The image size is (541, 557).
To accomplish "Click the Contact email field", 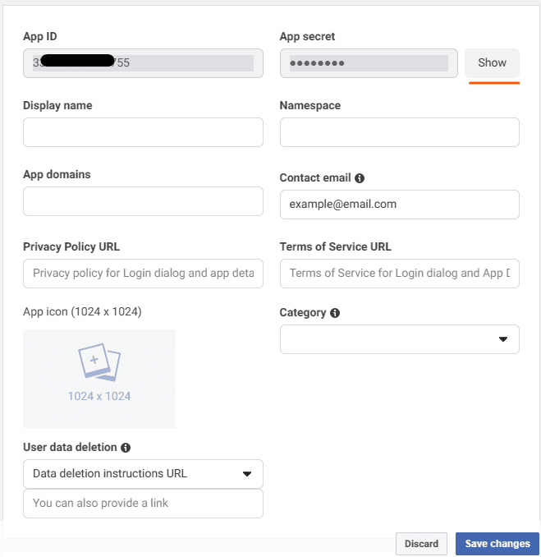I will tap(399, 205).
